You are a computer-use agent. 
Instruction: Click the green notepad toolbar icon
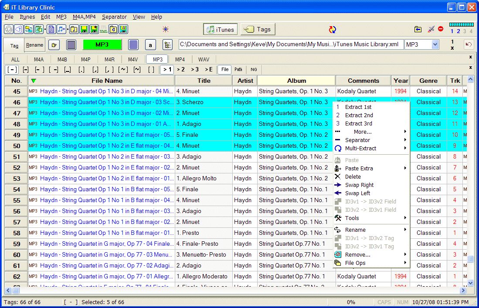[38, 29]
